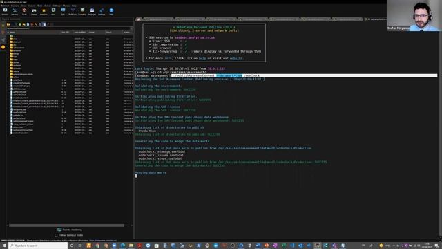Click the SFTP horizontal scrollbar
The width and height of the screenshot is (442, 249).
(x=66, y=225)
